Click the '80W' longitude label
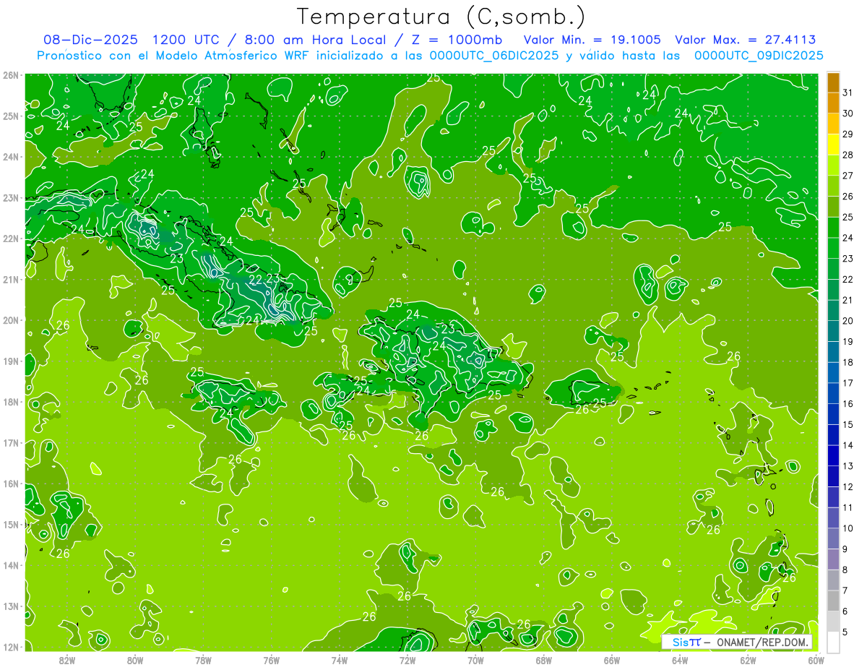This screenshot has width=867, height=670. click(x=134, y=660)
